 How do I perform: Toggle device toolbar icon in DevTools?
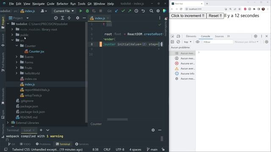[178, 36]
